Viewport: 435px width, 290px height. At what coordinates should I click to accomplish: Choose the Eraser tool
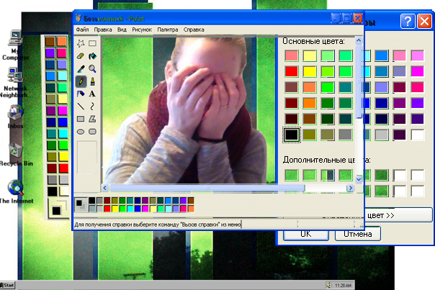click(x=81, y=56)
